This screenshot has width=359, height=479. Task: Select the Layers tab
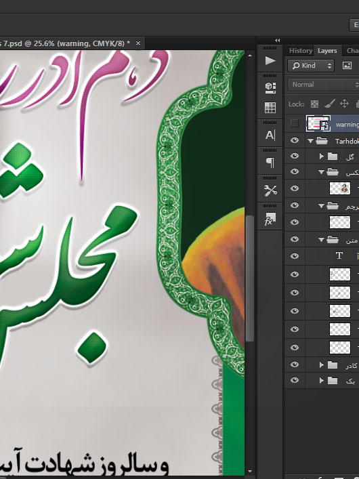click(x=327, y=51)
